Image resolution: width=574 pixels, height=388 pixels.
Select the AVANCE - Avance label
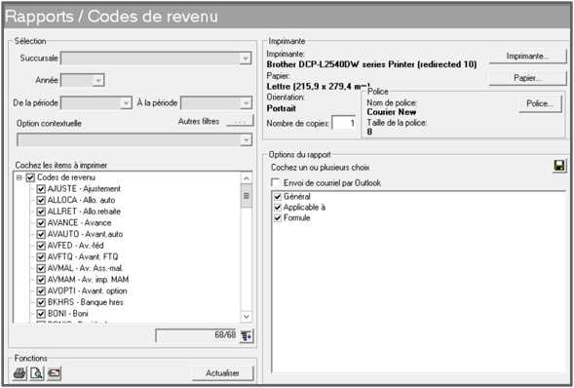[x=80, y=223]
